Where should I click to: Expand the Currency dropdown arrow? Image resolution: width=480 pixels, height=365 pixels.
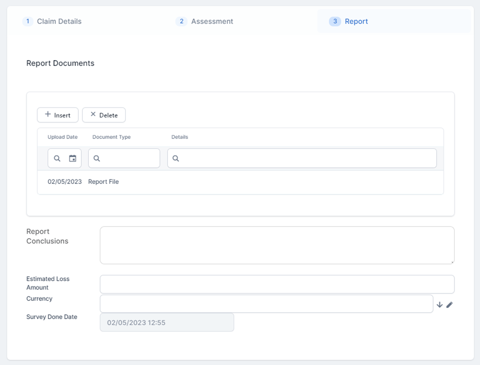(x=439, y=305)
